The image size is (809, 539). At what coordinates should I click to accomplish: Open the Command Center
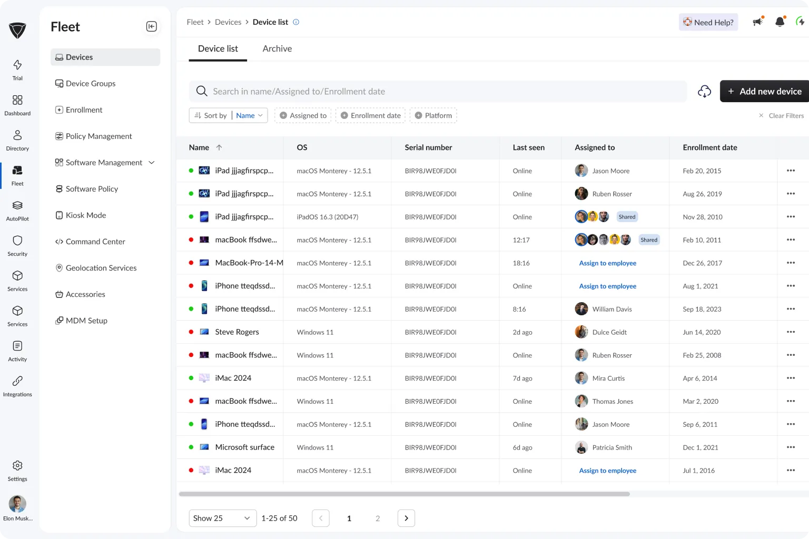point(95,242)
